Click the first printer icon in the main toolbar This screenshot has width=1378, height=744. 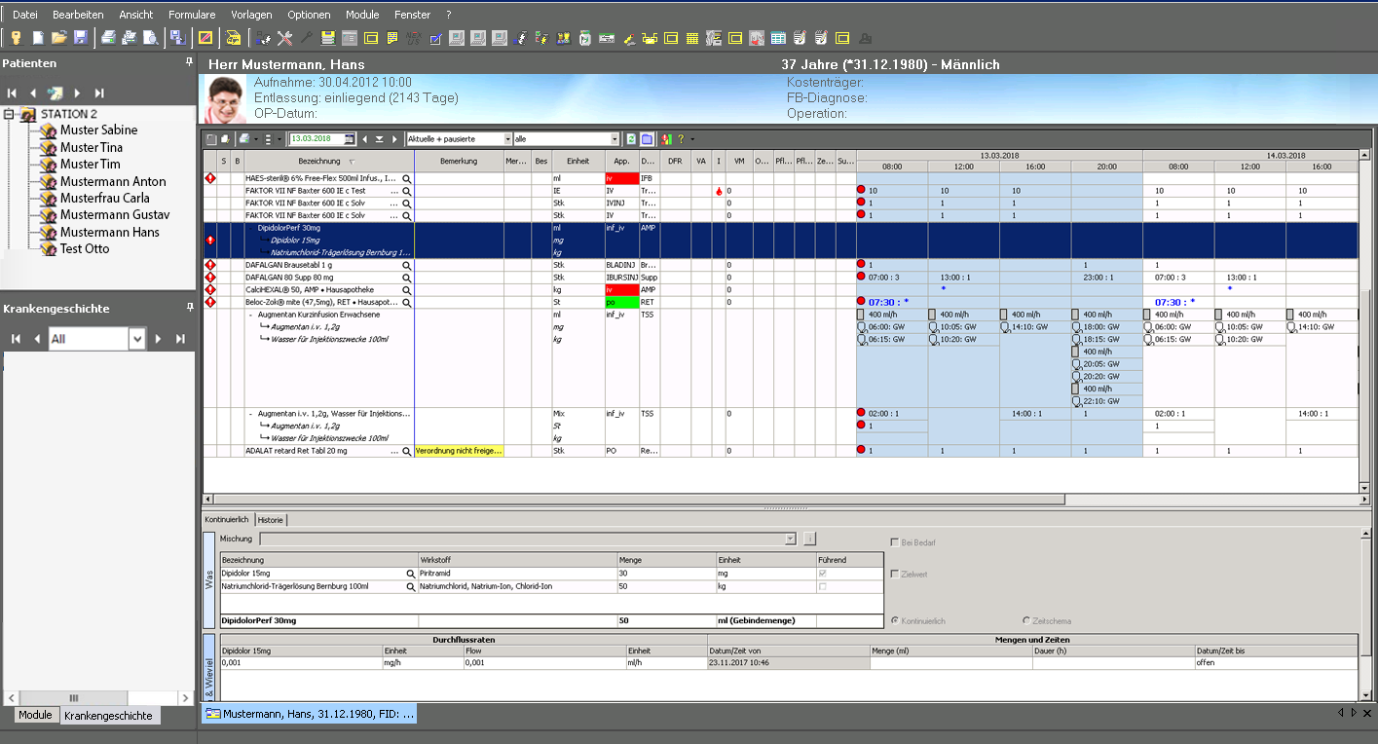(109, 38)
